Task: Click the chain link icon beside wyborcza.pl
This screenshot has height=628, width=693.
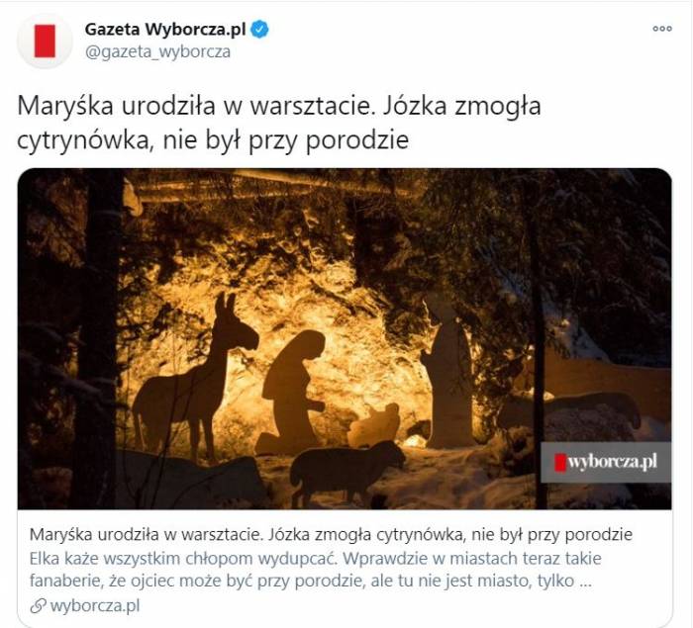Action: [38, 605]
